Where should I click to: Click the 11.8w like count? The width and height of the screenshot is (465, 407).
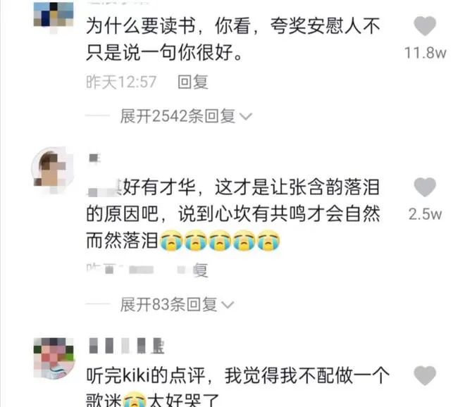point(426,53)
